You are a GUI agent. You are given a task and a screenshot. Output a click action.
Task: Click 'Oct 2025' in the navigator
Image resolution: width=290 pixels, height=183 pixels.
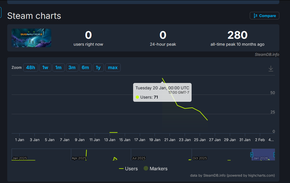pos(200,158)
